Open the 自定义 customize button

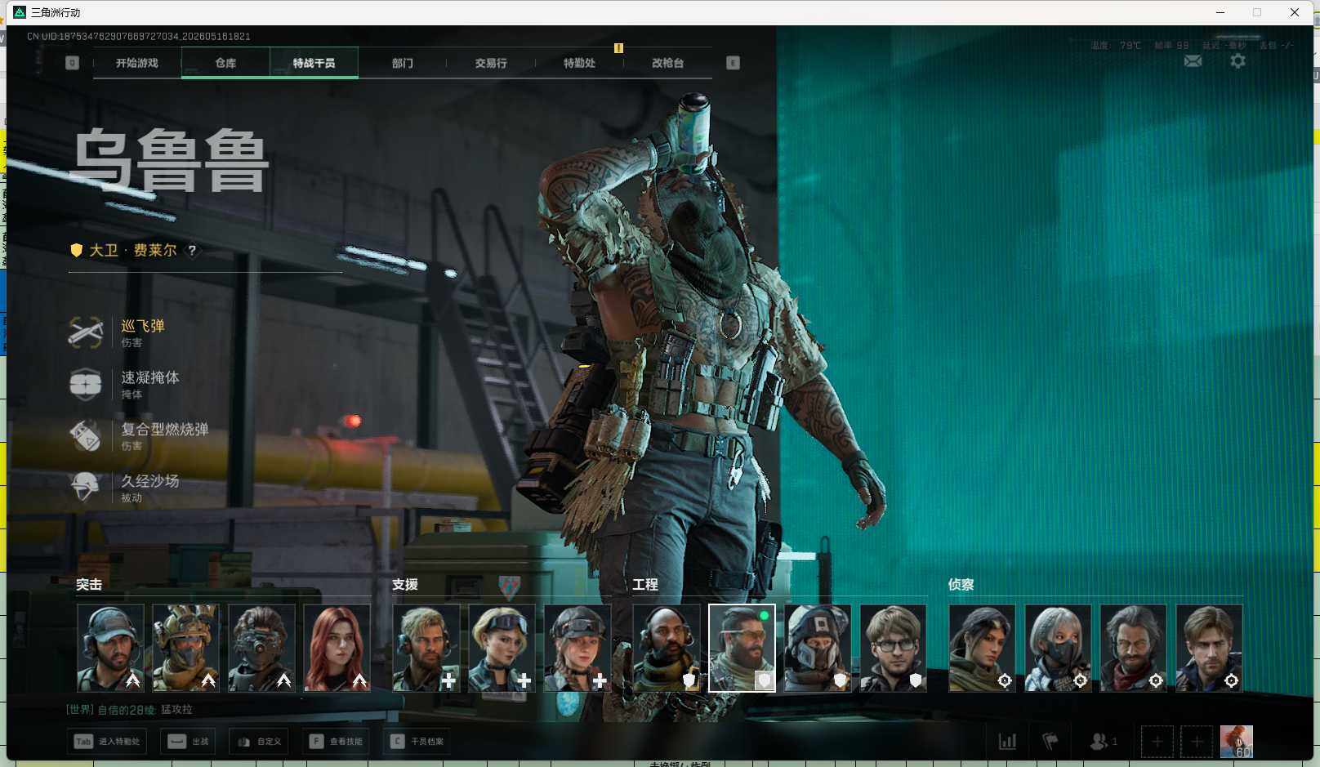point(260,742)
